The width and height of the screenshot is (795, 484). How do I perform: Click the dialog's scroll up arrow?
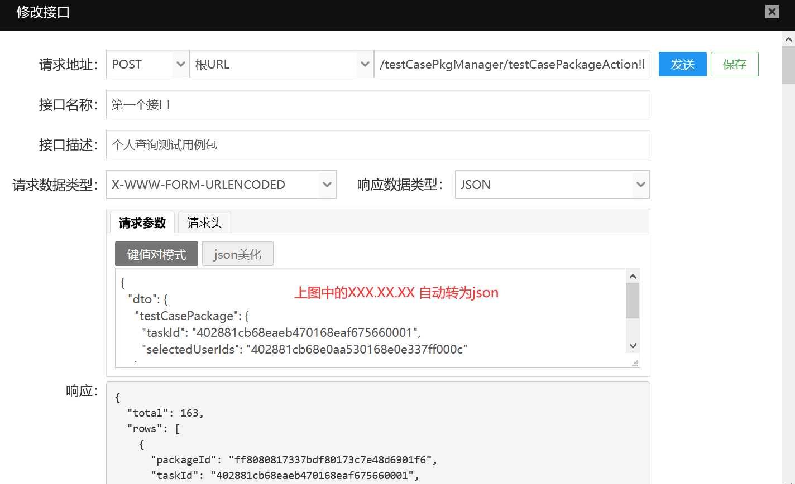[x=788, y=39]
